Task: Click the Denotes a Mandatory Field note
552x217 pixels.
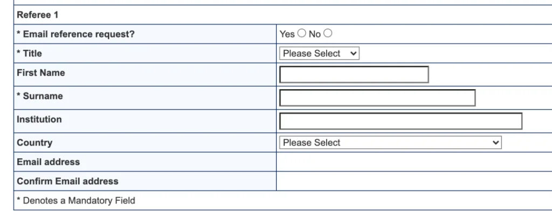Action: [x=75, y=200]
